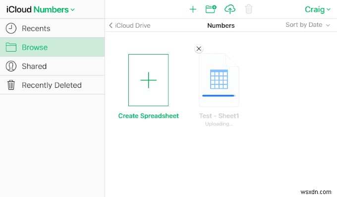Click the Create Spreadsheet label
The image size is (337, 197).
pos(149,116)
